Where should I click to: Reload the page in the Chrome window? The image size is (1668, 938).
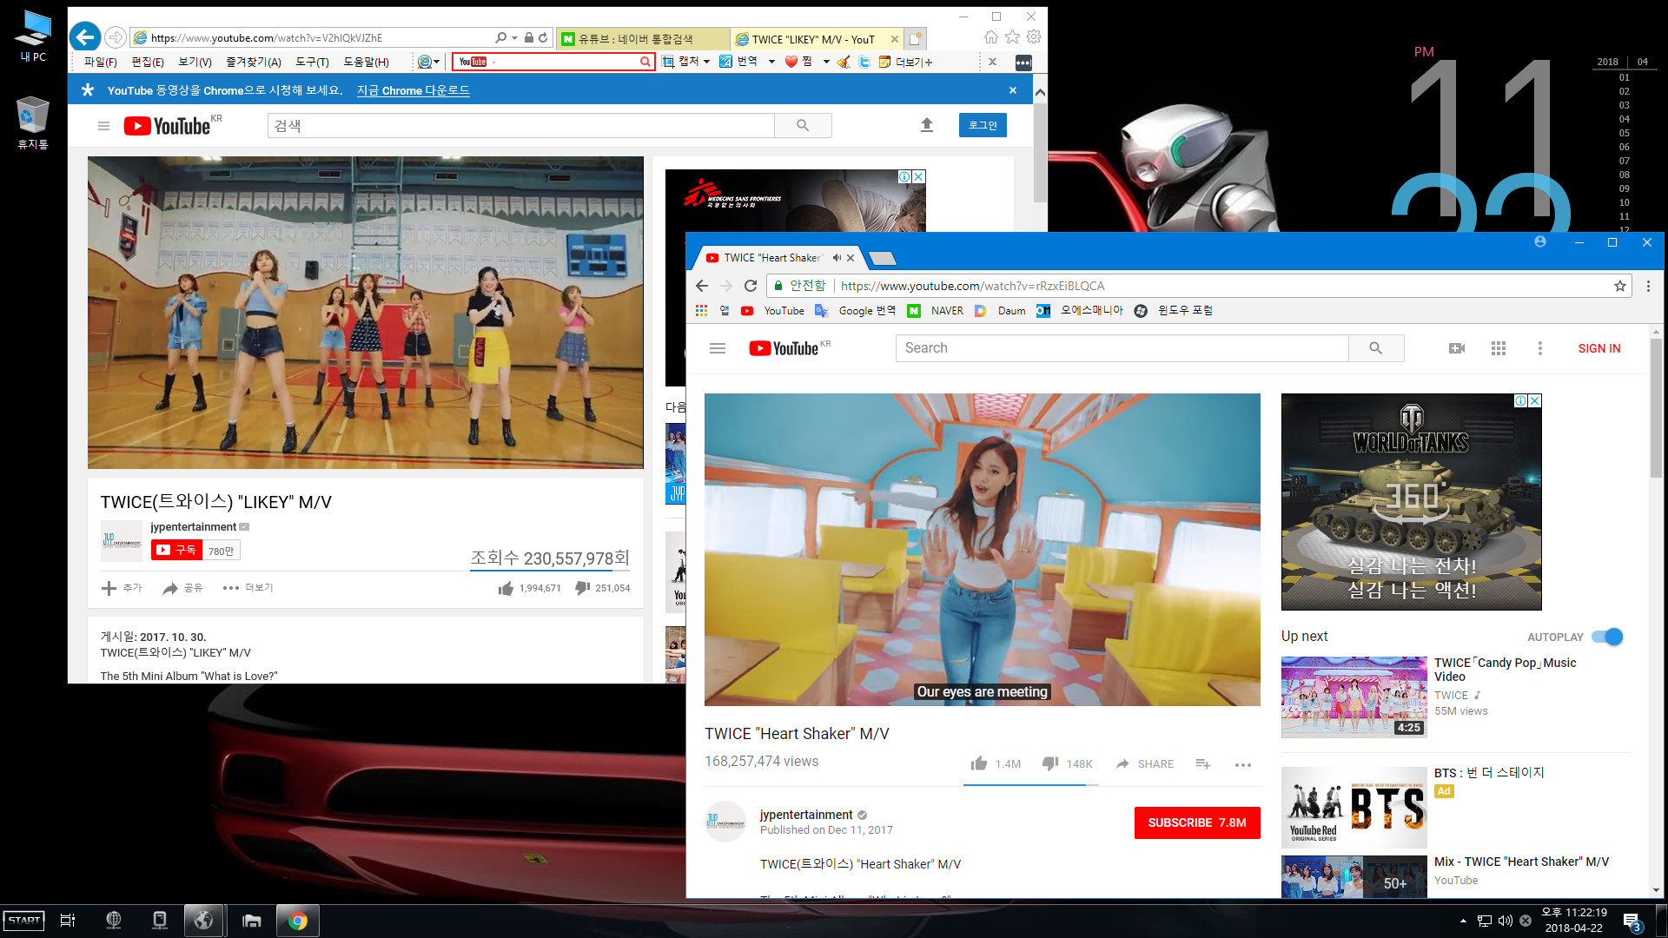tap(751, 286)
